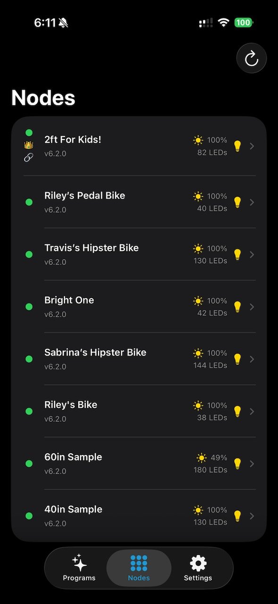Toggle the lightbulb for Riley's Pedal Bike
This screenshot has height=604, width=278.
click(237, 202)
